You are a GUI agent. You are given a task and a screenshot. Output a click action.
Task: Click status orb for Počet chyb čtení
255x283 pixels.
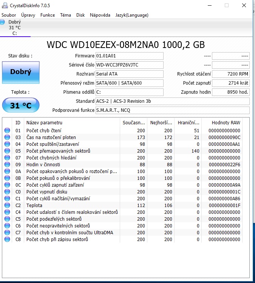click(7, 130)
